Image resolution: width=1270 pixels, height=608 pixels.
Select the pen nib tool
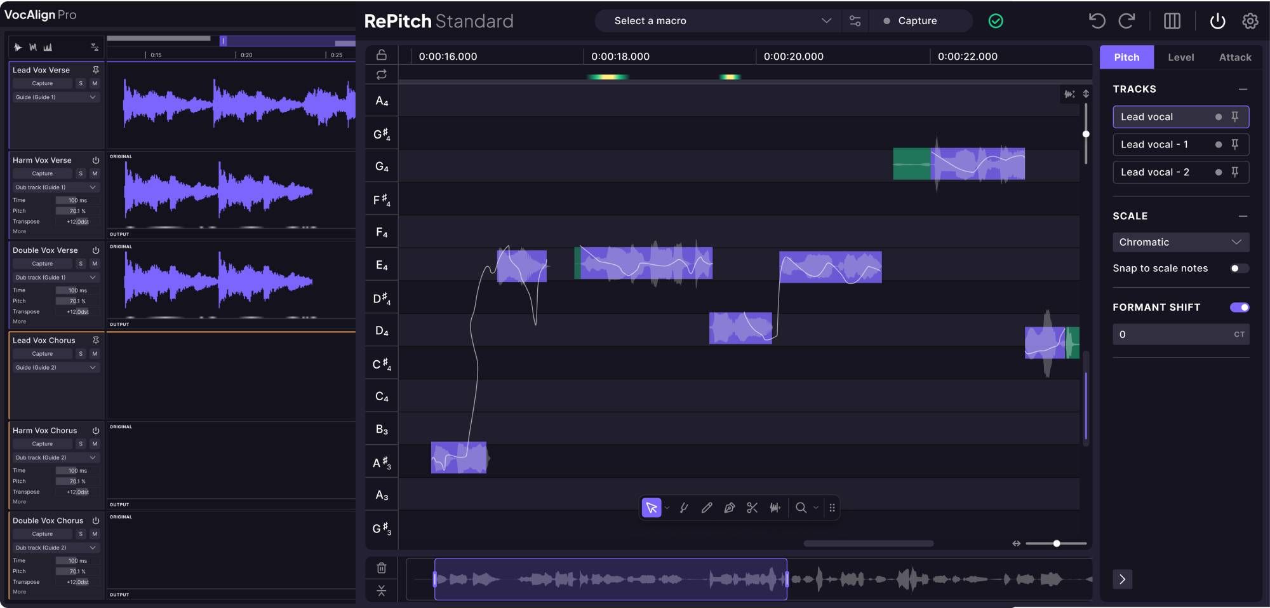(730, 508)
